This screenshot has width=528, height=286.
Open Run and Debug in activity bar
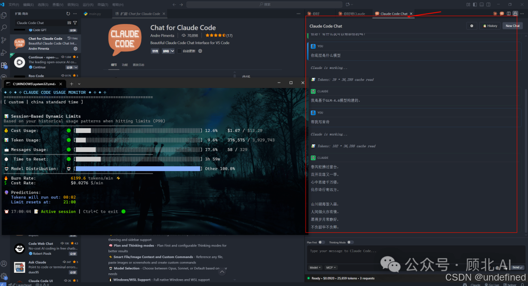click(x=4, y=52)
